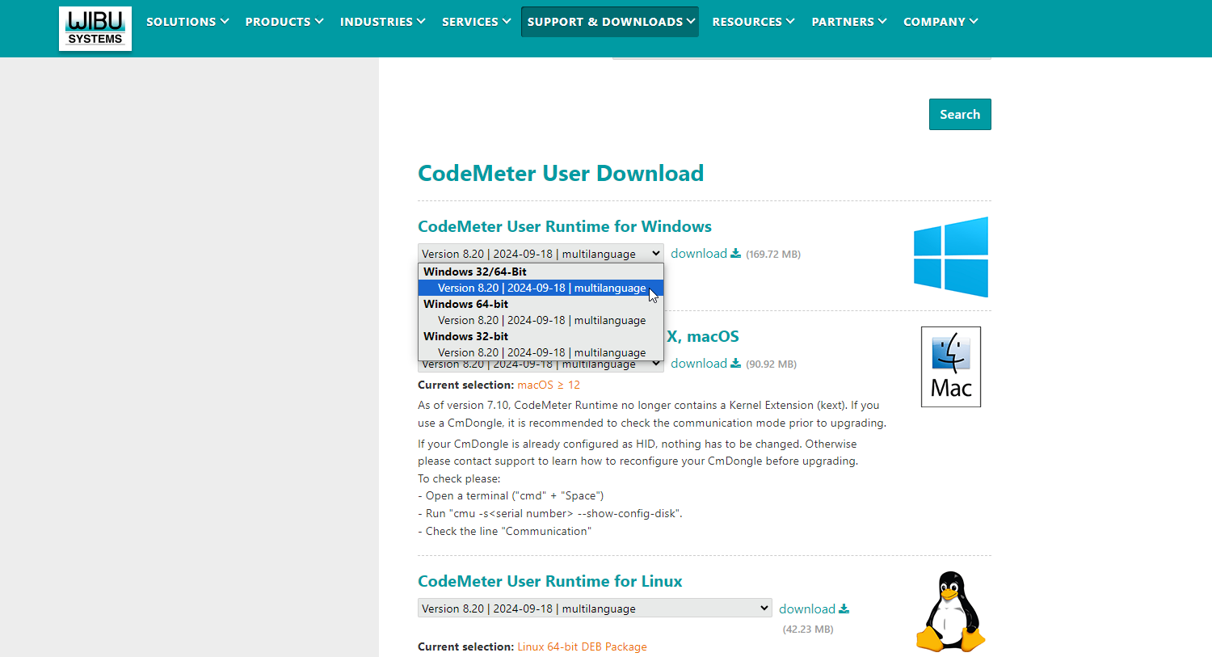Click the CodeMeter User Download heading
The height and width of the screenshot is (657, 1212).
561,173
